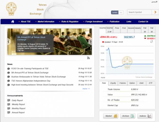
Task: Click the icon next to Annual Report
Action: pyautogui.click(x=9, y=112)
